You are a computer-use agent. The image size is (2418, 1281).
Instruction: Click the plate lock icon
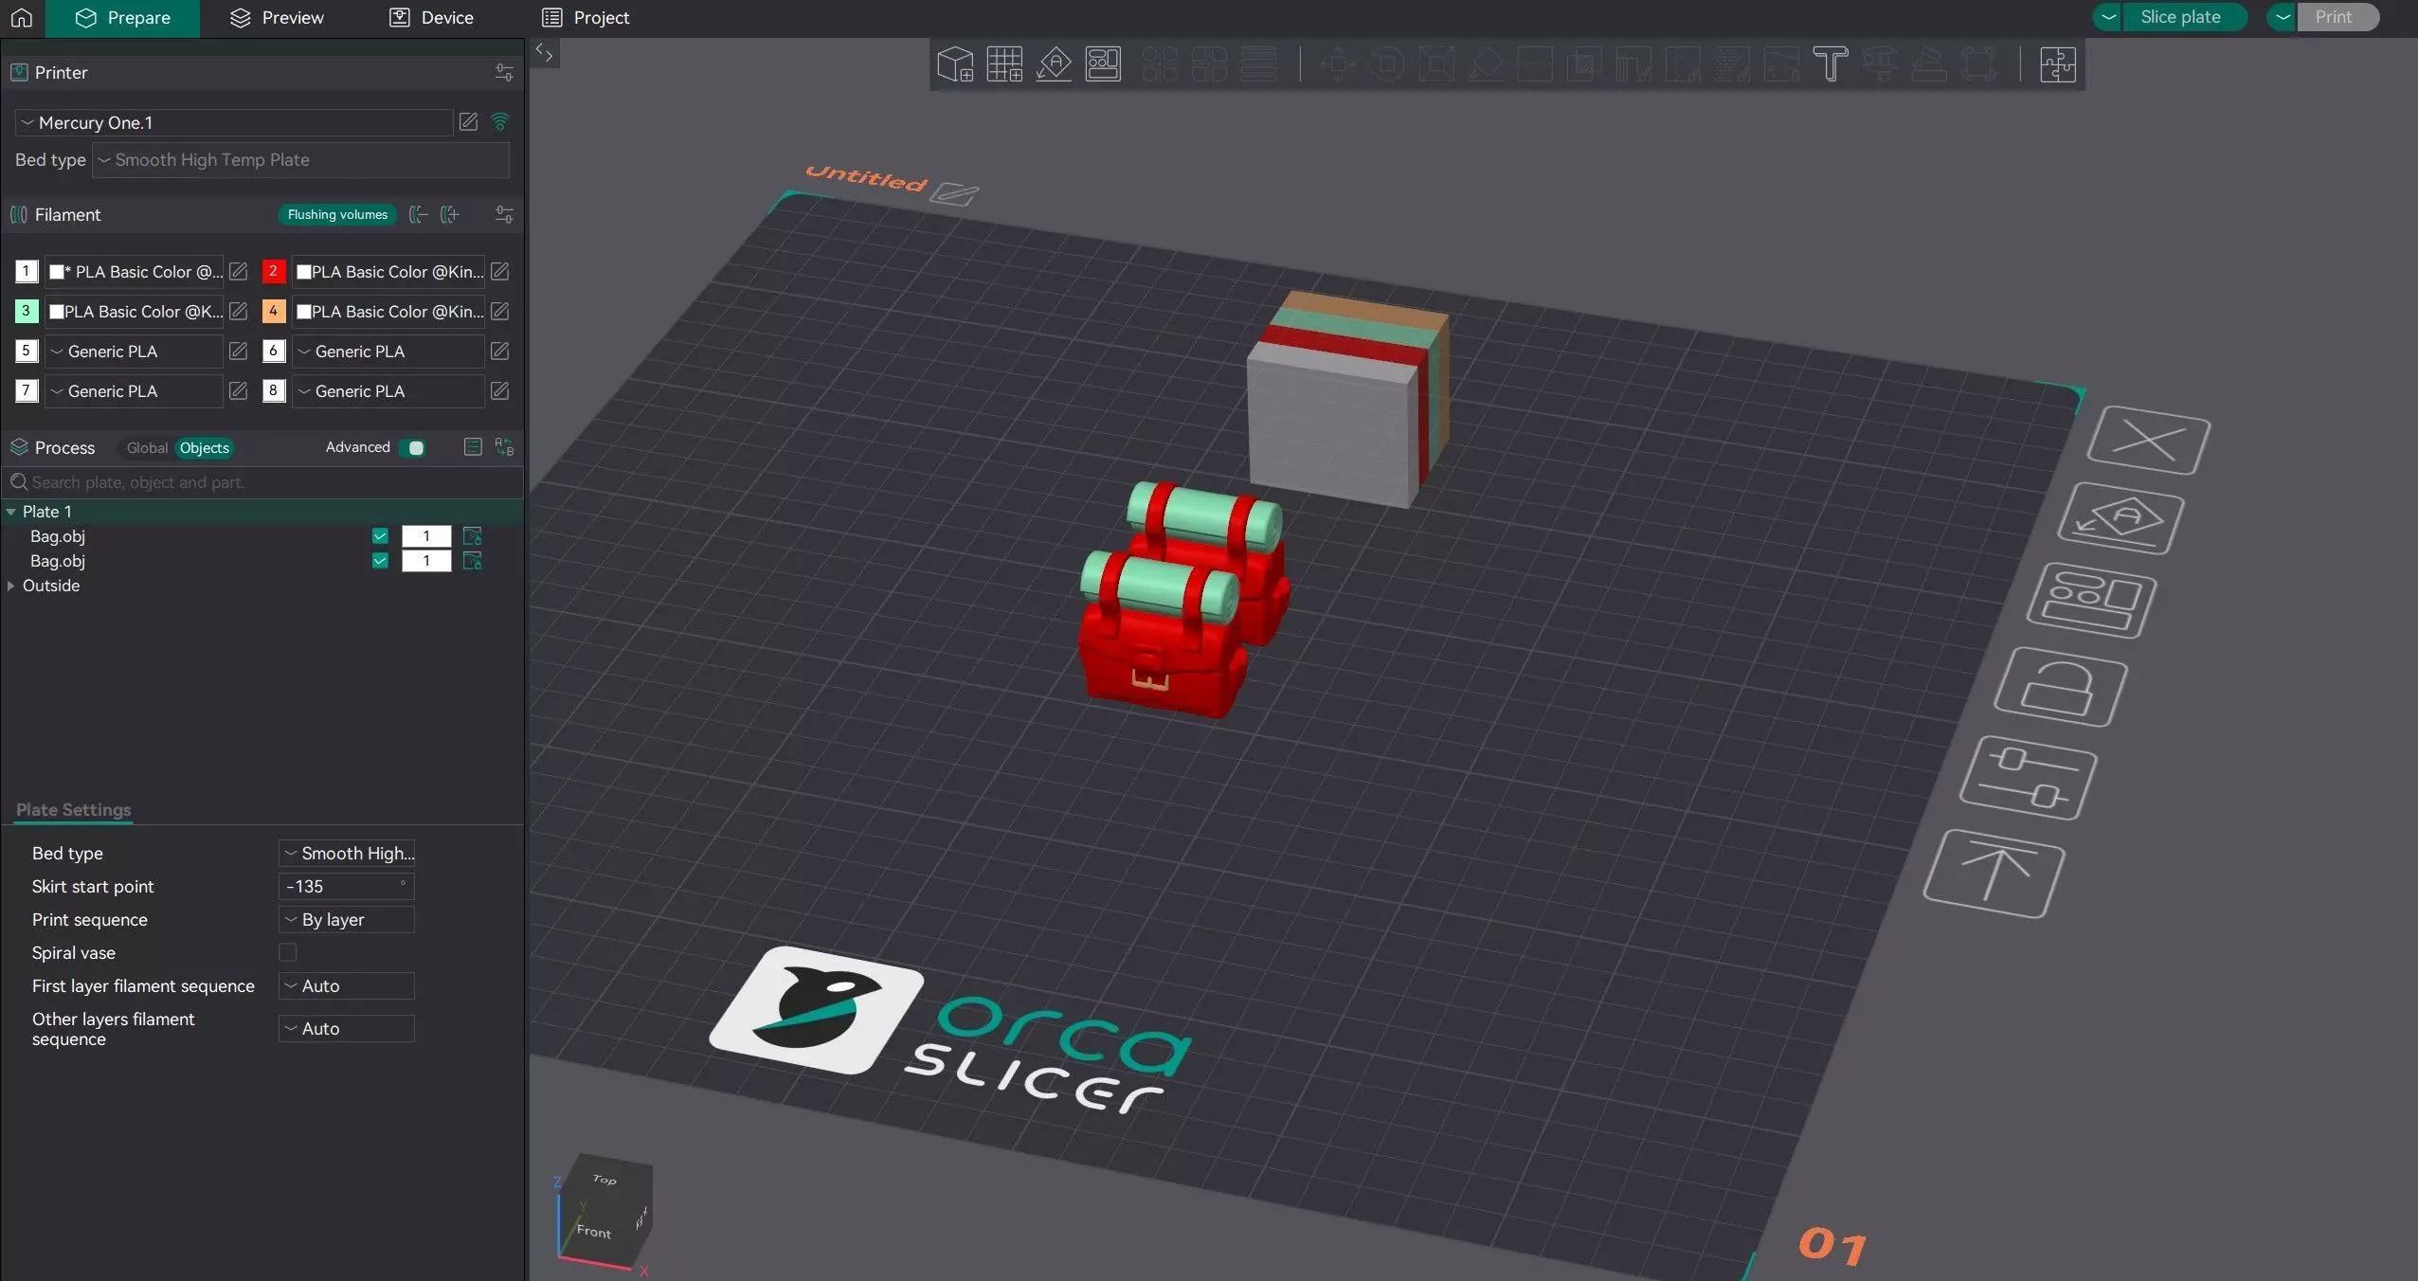(x=2060, y=687)
